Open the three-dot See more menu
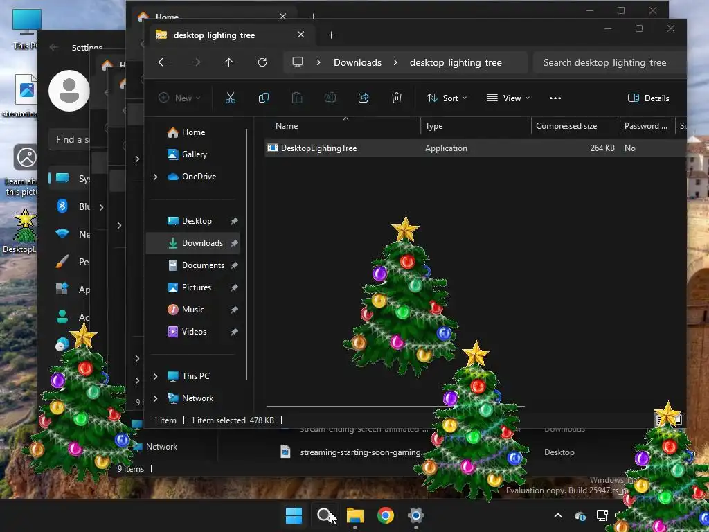The image size is (709, 532). 555,98
